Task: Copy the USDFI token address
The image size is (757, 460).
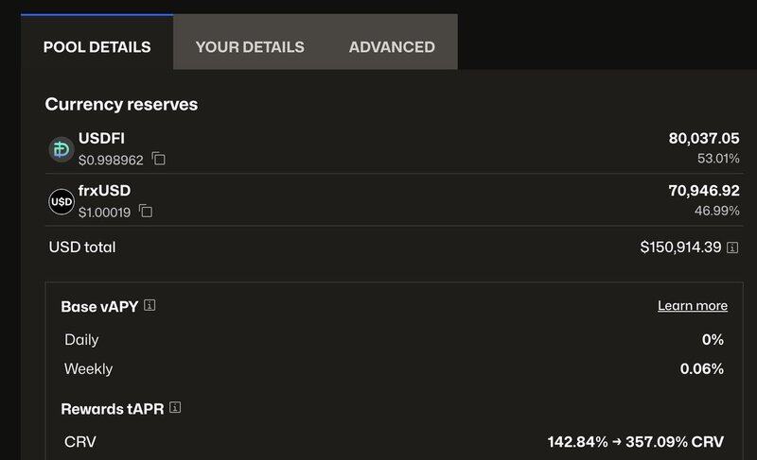Action: [159, 160]
